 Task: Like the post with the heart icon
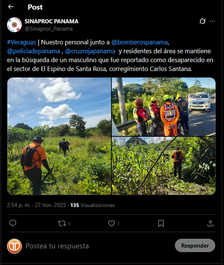(x=111, y=224)
